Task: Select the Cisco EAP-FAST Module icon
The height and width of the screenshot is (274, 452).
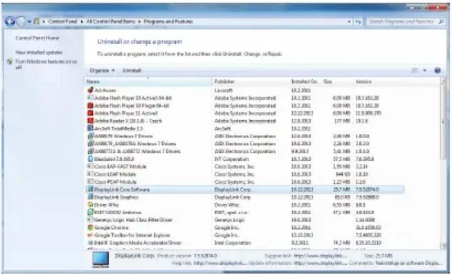Action: (91, 166)
